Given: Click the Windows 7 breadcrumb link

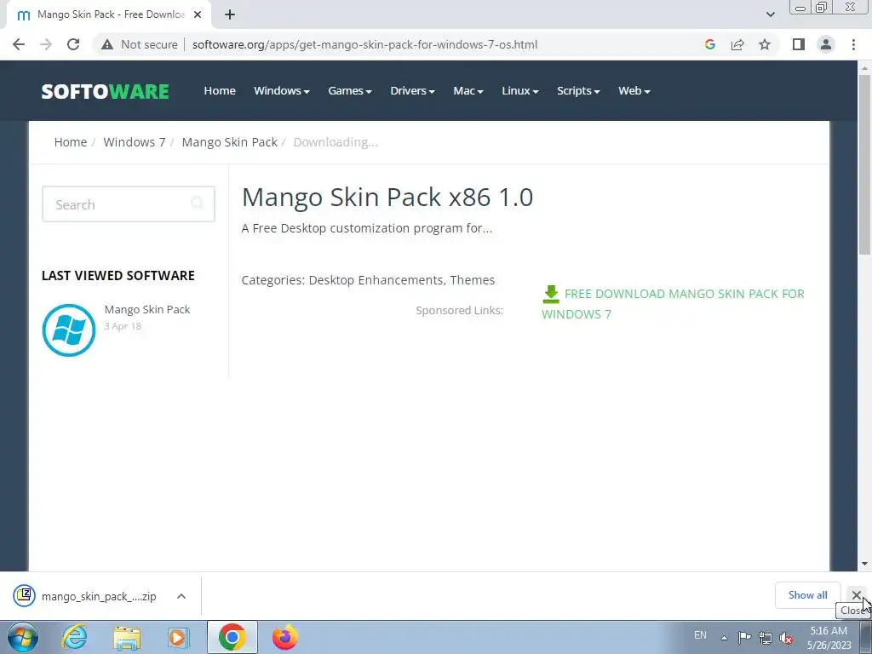Looking at the screenshot, I should click(x=135, y=142).
